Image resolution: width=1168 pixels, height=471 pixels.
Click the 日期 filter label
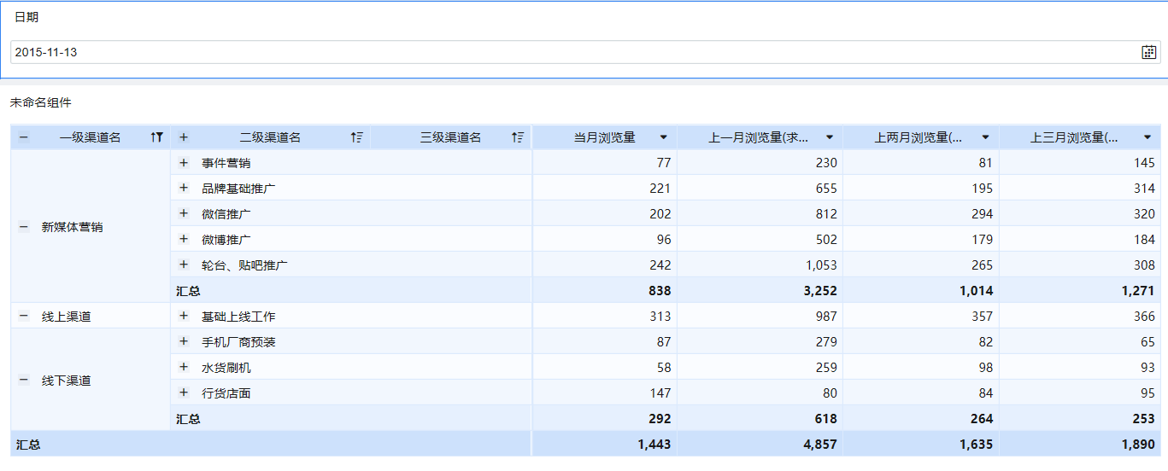[26, 17]
